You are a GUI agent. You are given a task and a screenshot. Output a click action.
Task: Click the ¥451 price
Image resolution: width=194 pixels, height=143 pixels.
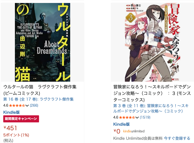pyautogui.click(x=10, y=128)
